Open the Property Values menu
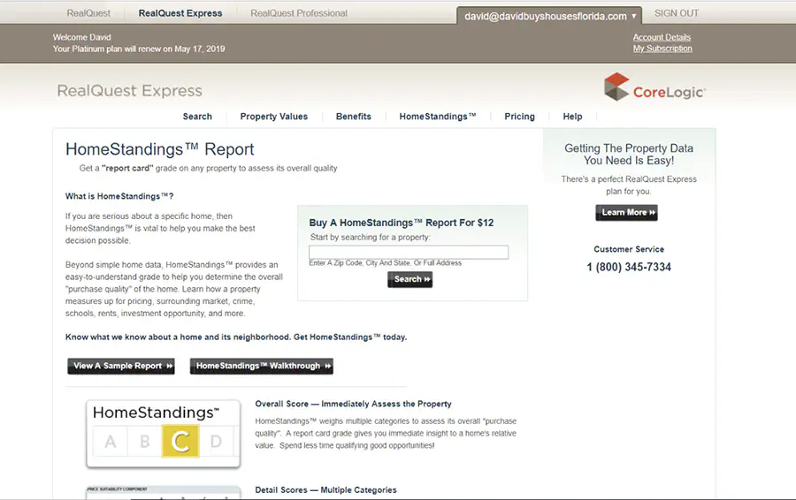The image size is (796, 500). [x=274, y=117]
